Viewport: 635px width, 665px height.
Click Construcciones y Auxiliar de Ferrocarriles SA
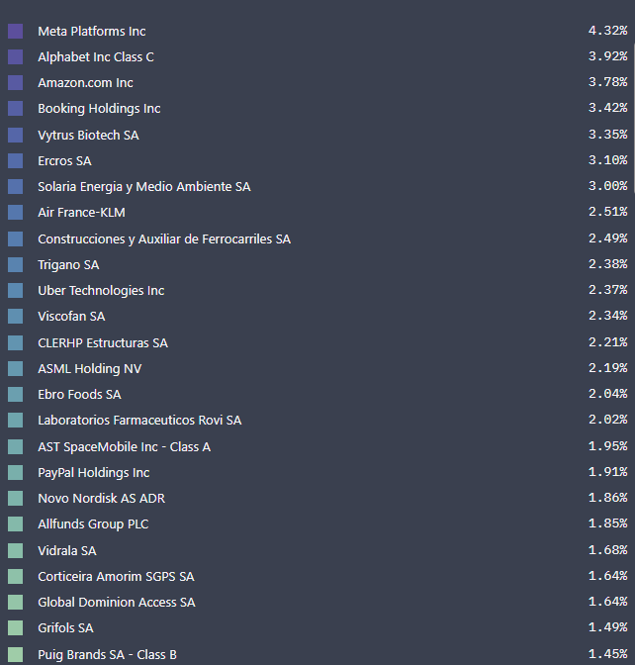164,239
